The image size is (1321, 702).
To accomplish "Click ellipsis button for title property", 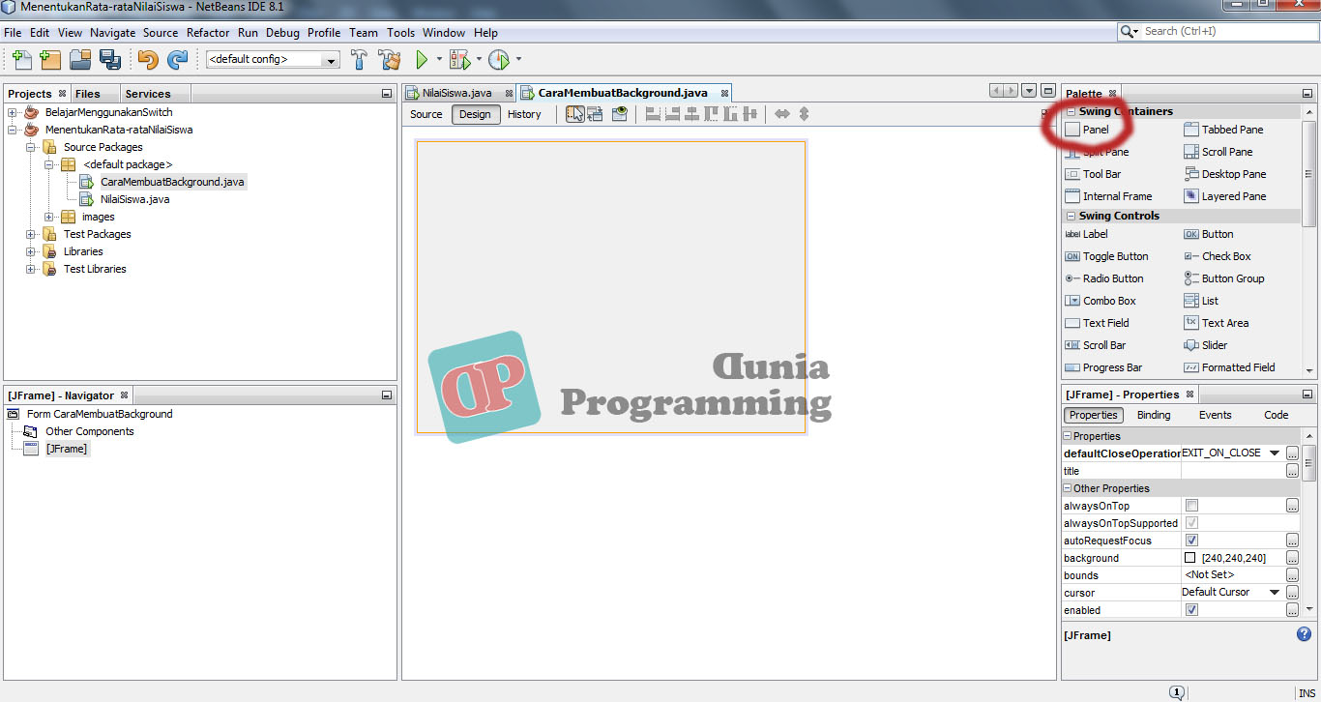I will 1292,471.
